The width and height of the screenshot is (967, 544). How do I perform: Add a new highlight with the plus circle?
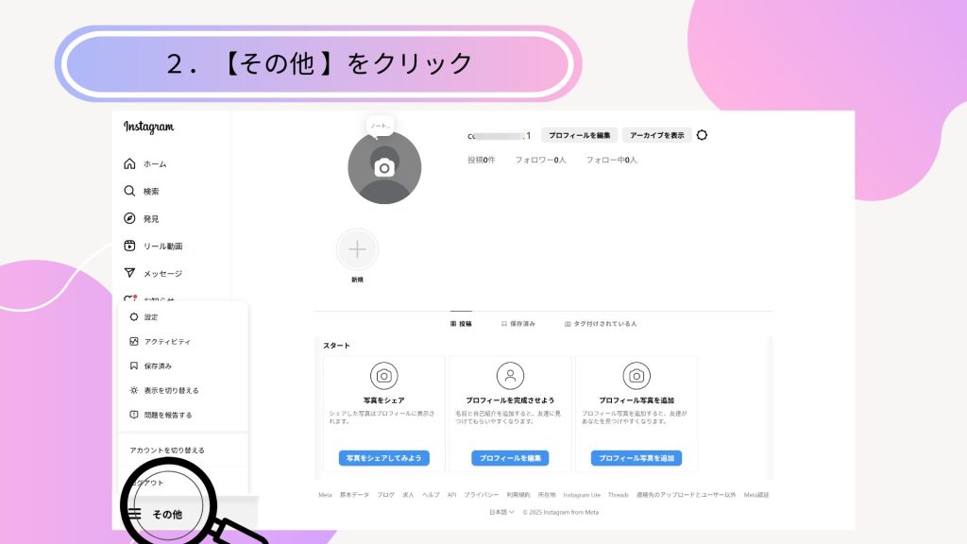pos(357,249)
